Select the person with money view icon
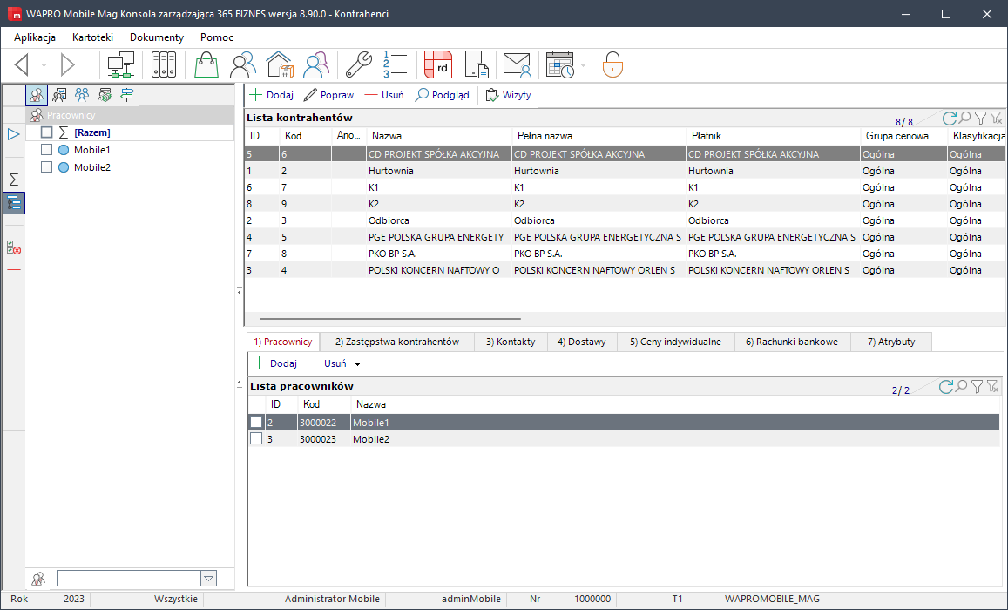This screenshot has height=610, width=1008. click(x=105, y=95)
